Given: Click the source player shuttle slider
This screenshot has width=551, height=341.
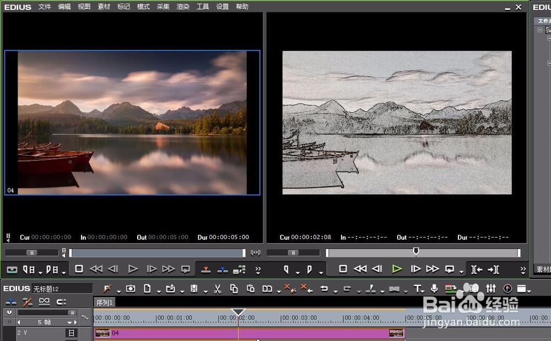Looking at the screenshot, I should point(31,253).
